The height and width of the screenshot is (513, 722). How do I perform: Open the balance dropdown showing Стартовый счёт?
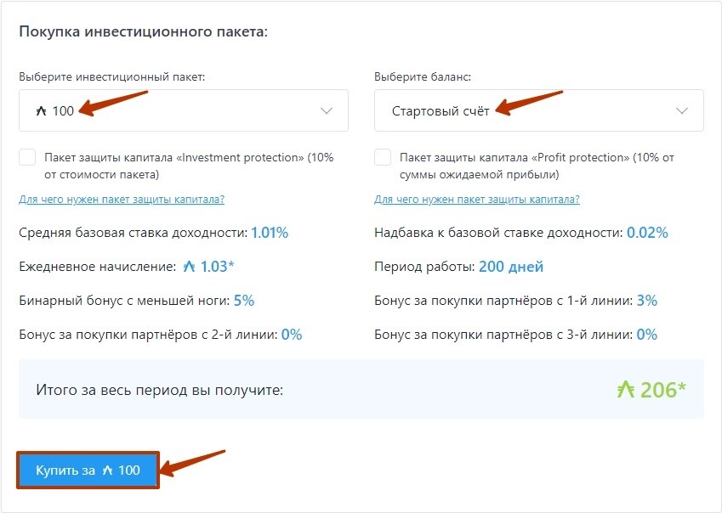539,110
